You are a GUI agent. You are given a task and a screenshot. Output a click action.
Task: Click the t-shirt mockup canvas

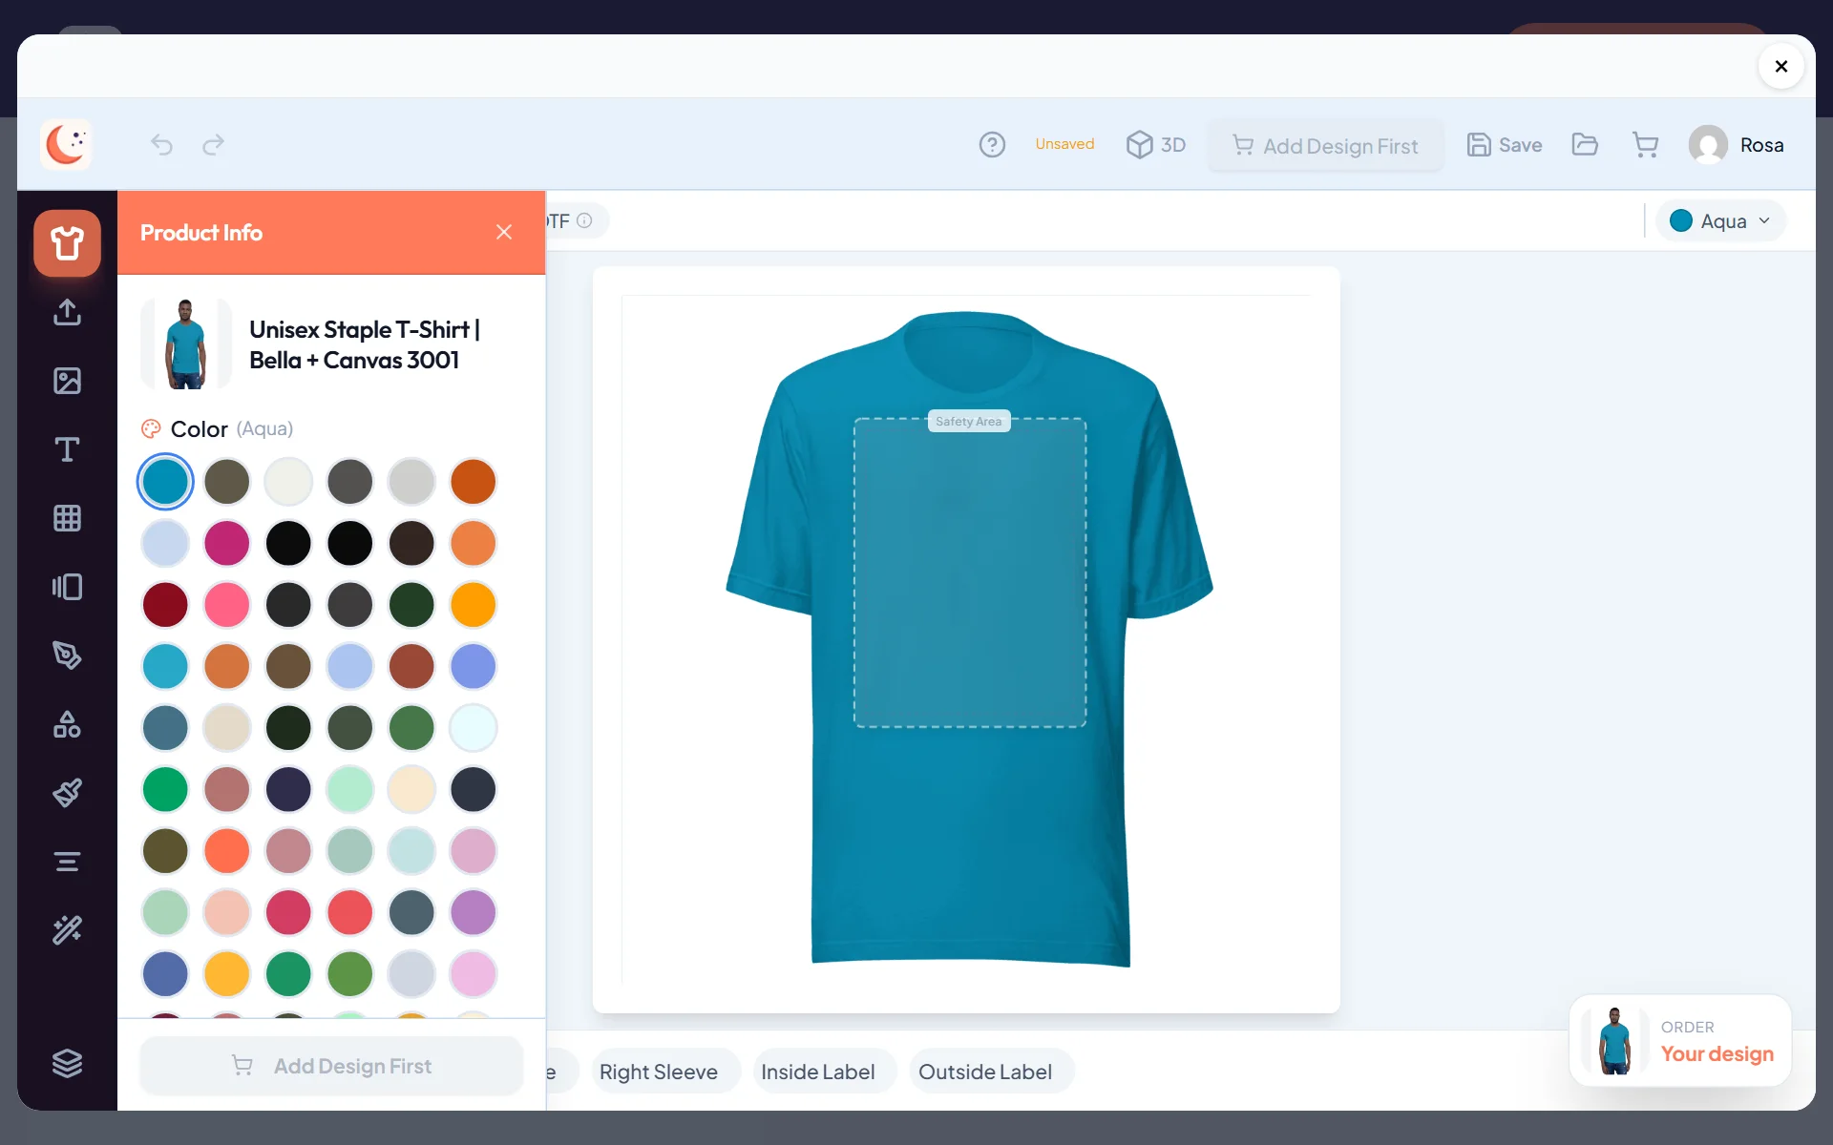[x=967, y=639]
